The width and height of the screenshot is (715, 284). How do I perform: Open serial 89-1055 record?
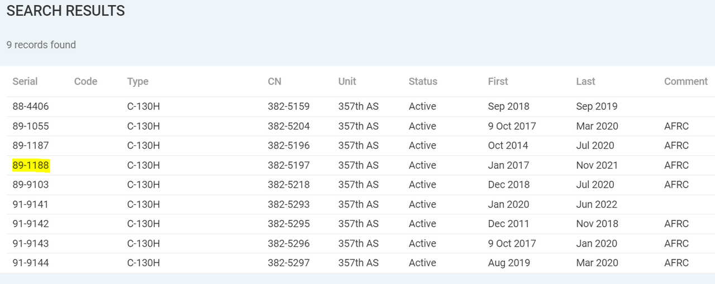pos(31,126)
